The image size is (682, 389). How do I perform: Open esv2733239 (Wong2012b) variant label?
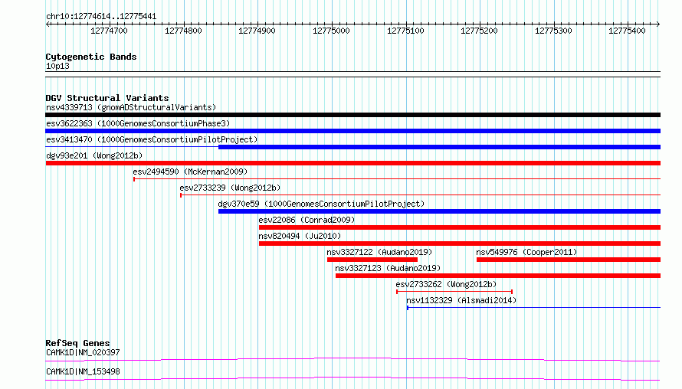(230, 188)
